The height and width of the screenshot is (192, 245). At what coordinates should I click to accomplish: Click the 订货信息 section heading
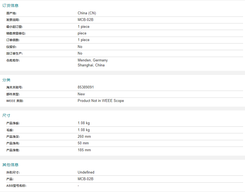[x=10, y=6]
